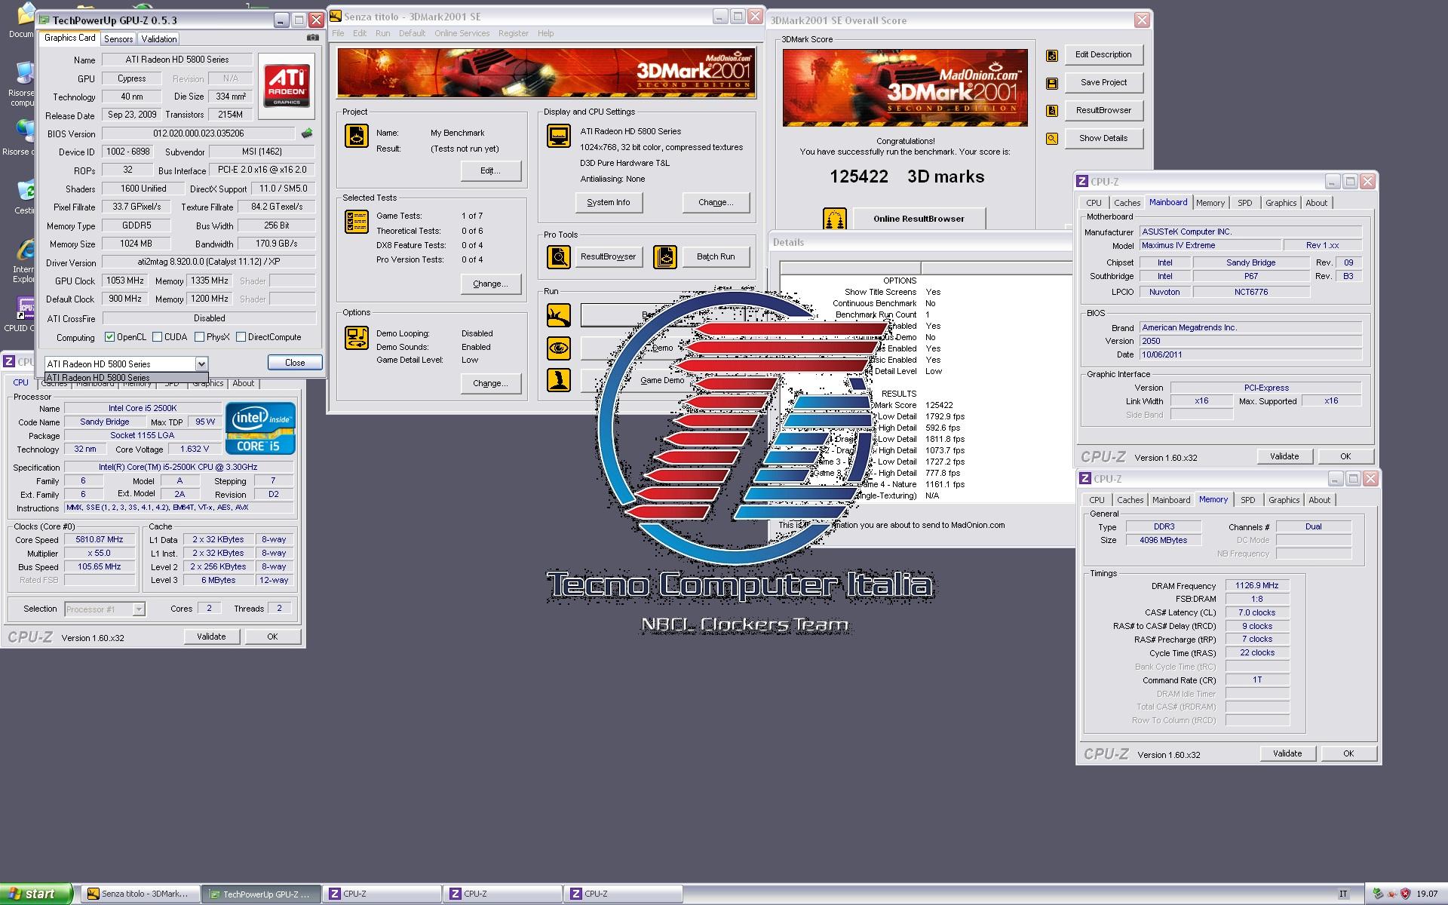Click the 3DMark score value 125422
This screenshot has width=1448, height=905.
(x=859, y=176)
